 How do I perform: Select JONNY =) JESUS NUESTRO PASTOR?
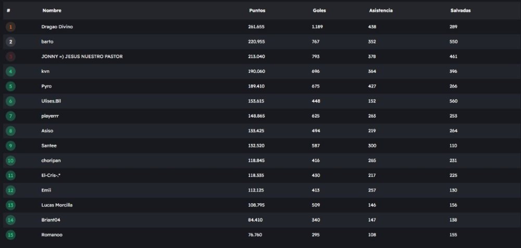coord(82,56)
